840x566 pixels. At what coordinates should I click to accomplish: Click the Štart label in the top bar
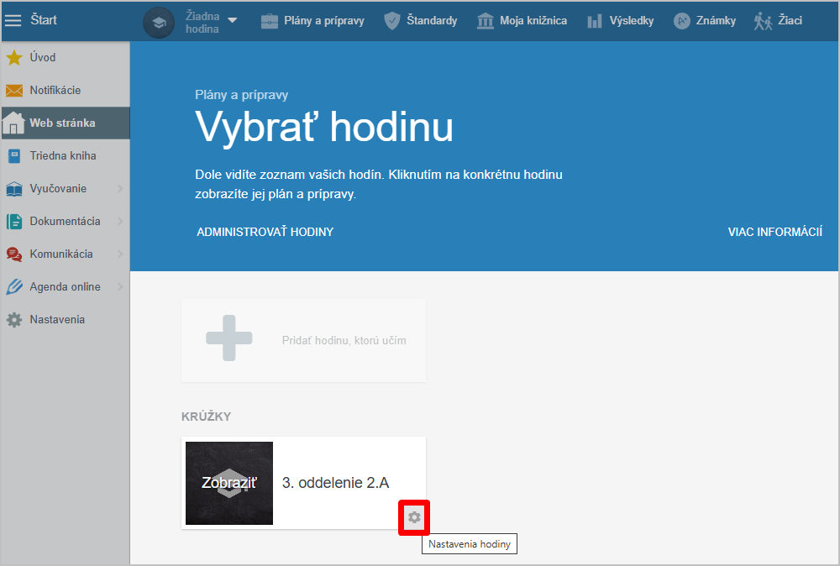pyautogui.click(x=44, y=20)
